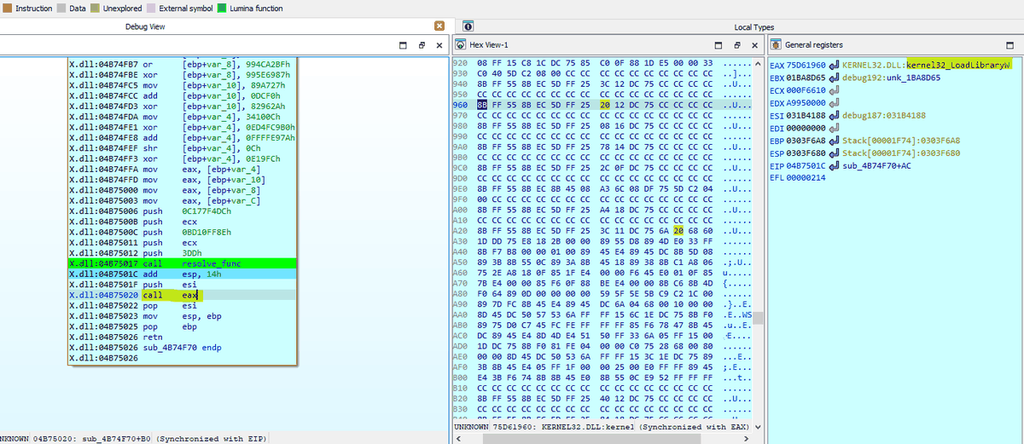
Task: Click the Hex View-1 panel icon
Action: [461, 44]
